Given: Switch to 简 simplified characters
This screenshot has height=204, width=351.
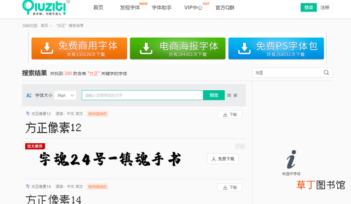Looking at the screenshot, I should [229, 96].
